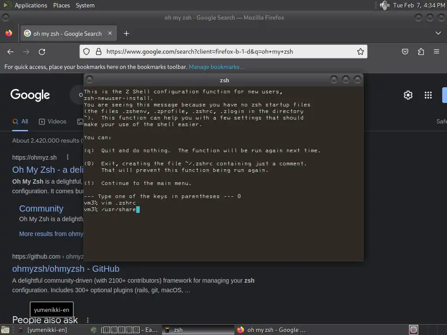Click the volume speaker icon in top panel
This screenshot has height=335, width=447.
point(384,5)
